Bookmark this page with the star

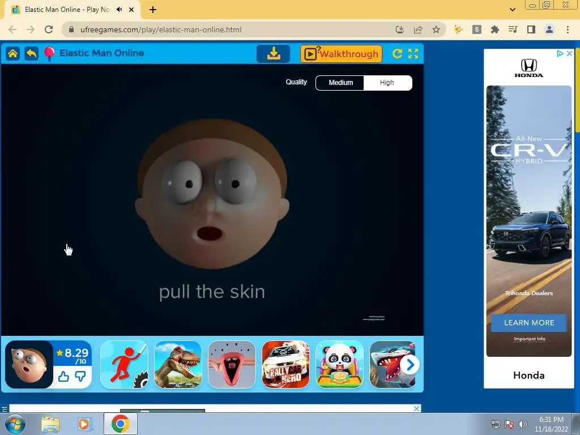click(x=436, y=29)
